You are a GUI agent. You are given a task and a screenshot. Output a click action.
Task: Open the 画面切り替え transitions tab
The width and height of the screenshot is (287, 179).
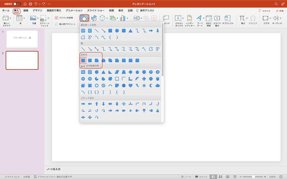[54, 10]
